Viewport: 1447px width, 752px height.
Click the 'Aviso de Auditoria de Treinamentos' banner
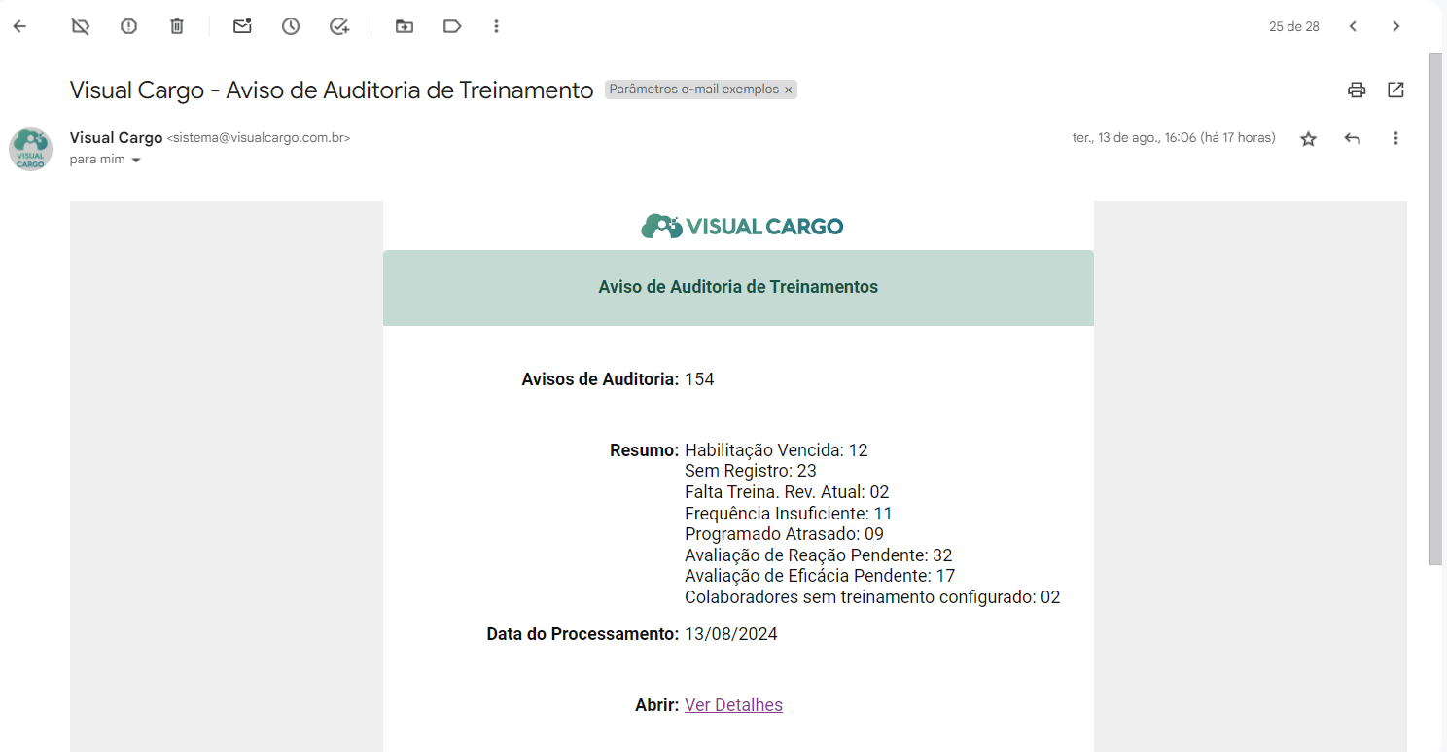pos(738,288)
